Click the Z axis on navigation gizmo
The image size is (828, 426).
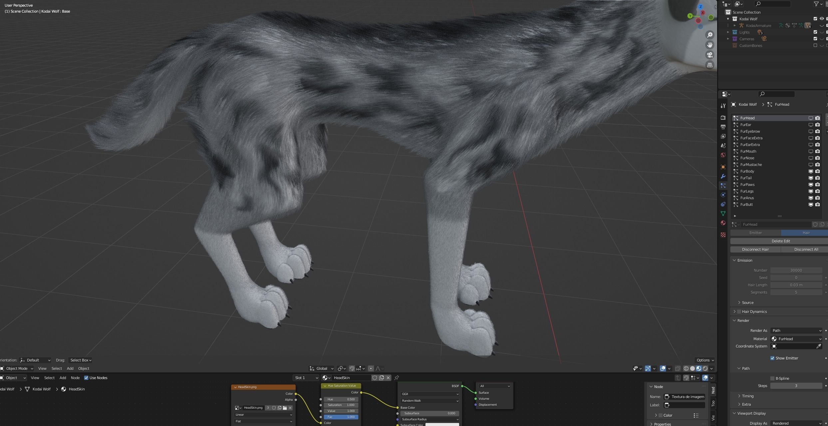[x=700, y=7]
